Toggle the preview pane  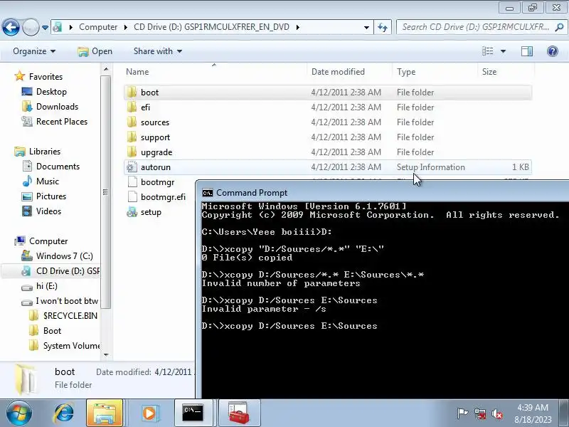[526, 51]
